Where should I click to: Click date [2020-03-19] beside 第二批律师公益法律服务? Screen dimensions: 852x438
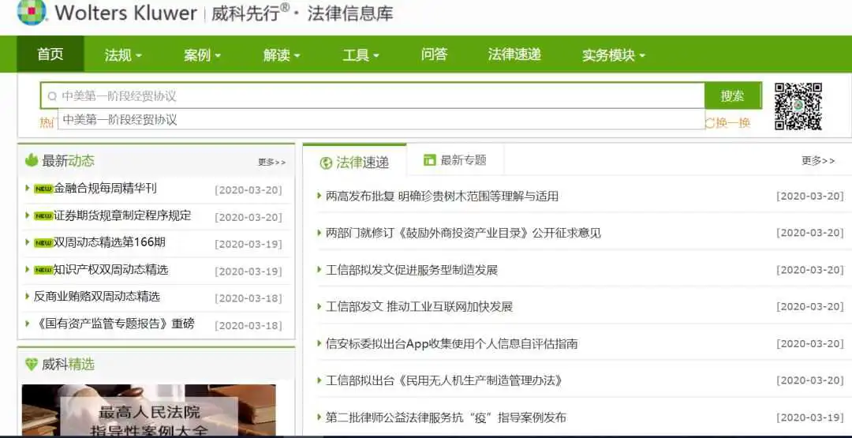(809, 417)
